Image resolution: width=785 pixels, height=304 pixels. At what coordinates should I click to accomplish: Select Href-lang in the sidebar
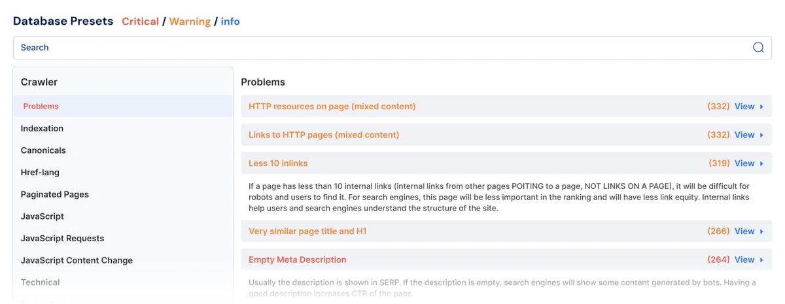[x=40, y=172]
